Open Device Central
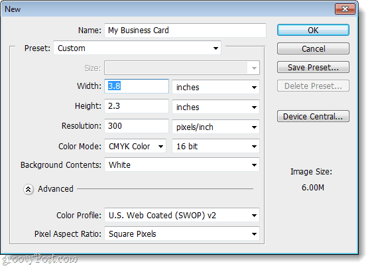Image resolution: width=372 pixels, height=268 pixels. (x=313, y=116)
